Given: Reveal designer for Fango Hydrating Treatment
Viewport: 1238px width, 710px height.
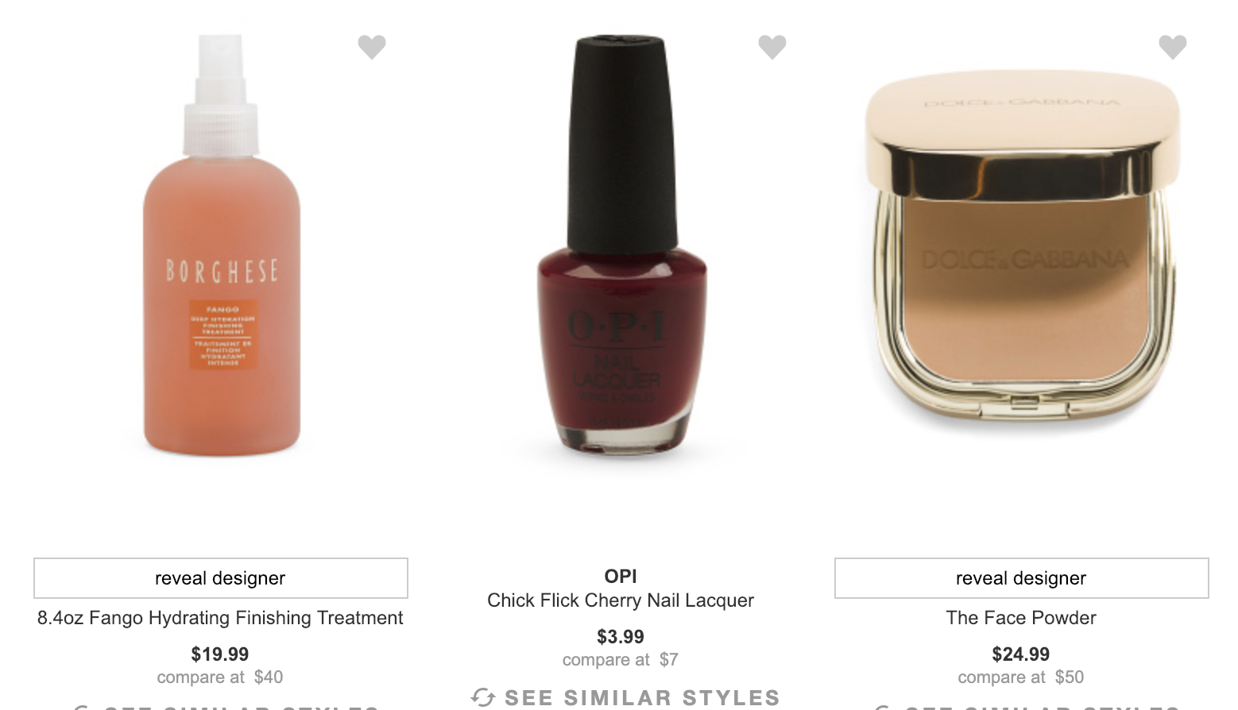Looking at the screenshot, I should pyautogui.click(x=221, y=578).
